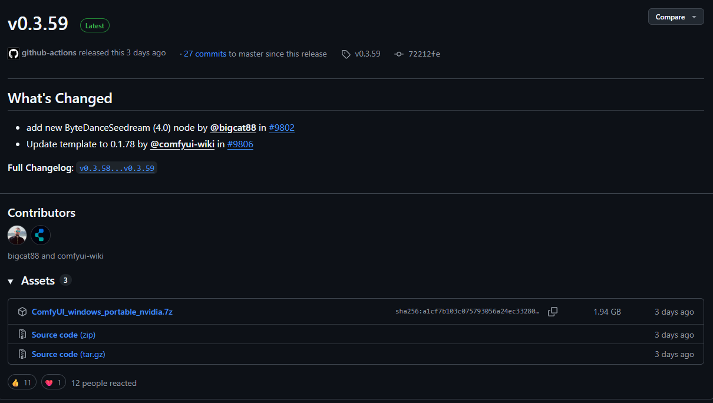Click the 'What's Changed' heading
Screen dimensions: 713x403
tap(60, 98)
